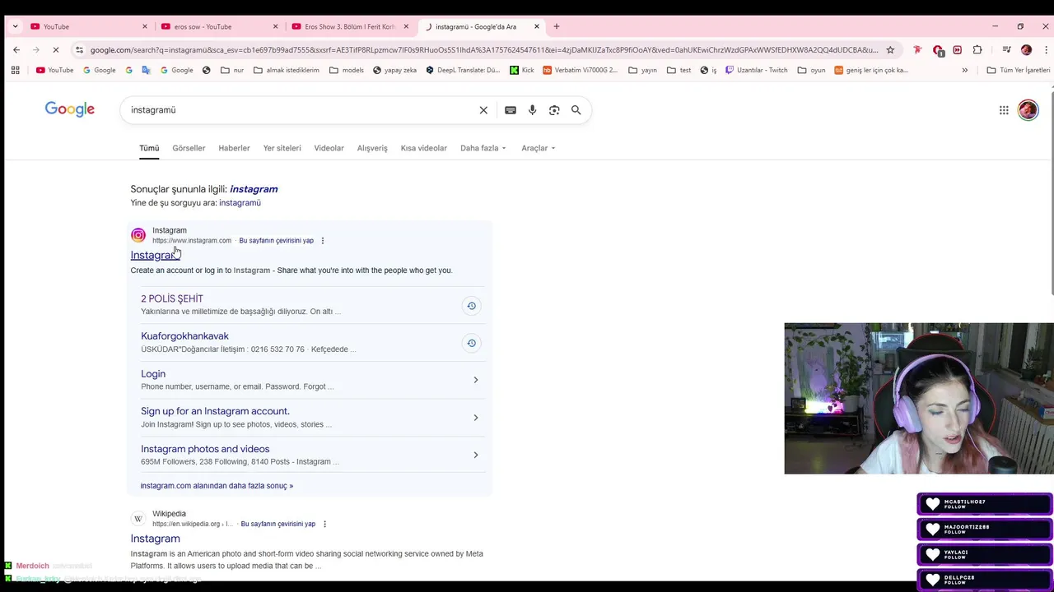Open the YouTube bookmark
Image resolution: width=1054 pixels, height=592 pixels.
point(54,70)
